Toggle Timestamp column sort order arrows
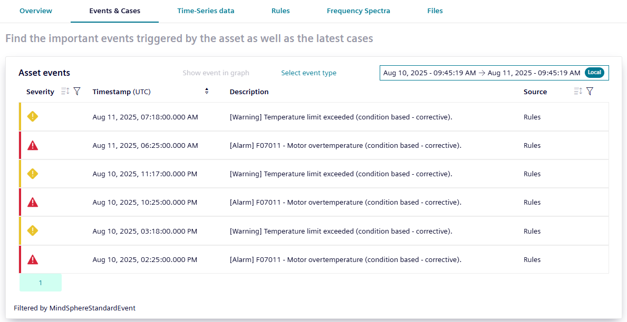Image resolution: width=627 pixels, height=322 pixels. tap(207, 92)
